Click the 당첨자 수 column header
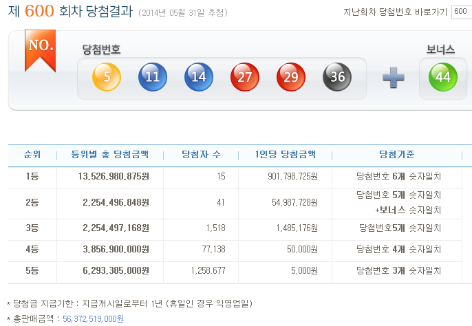The height and width of the screenshot is (326, 472). click(201, 155)
